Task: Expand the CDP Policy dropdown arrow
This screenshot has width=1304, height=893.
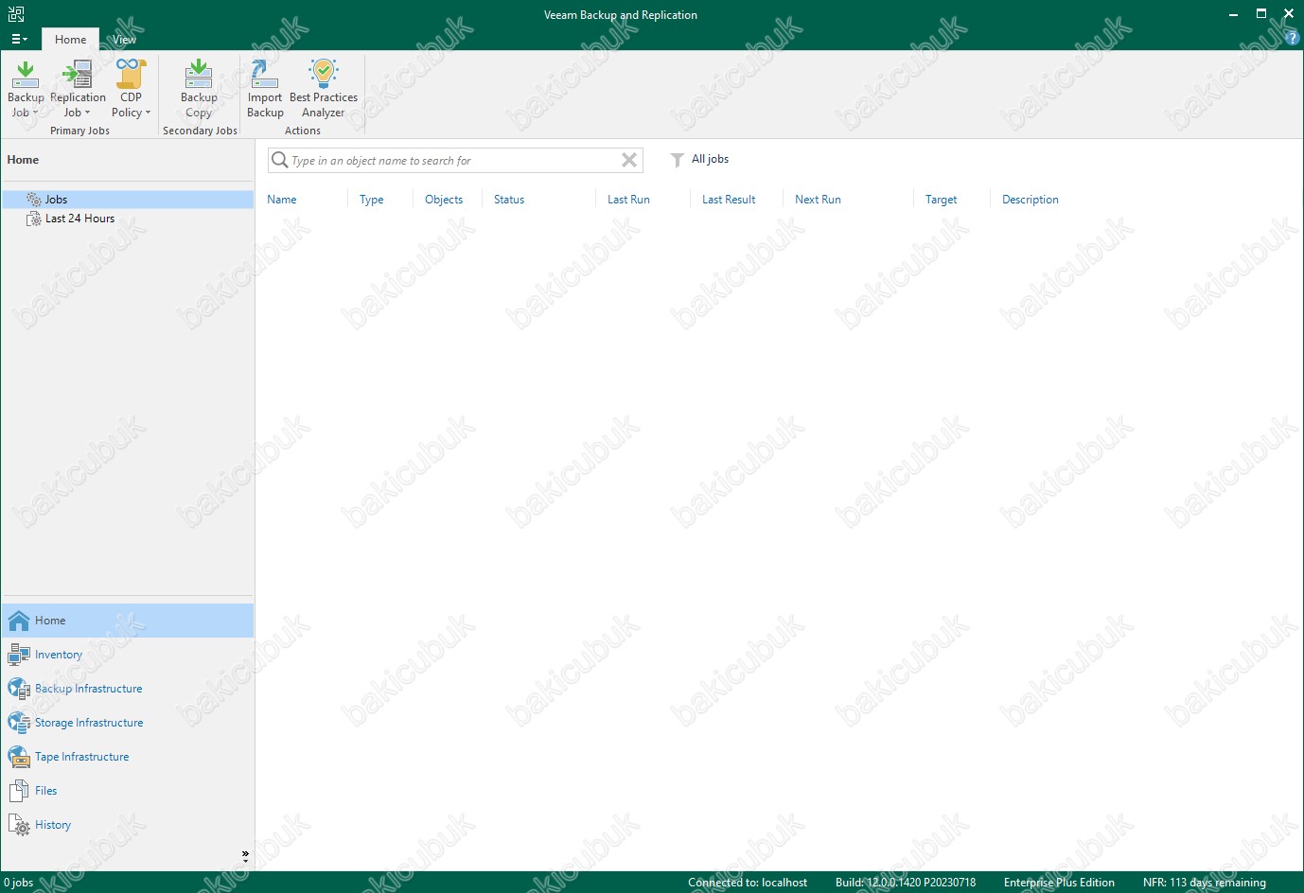Action: [148, 113]
